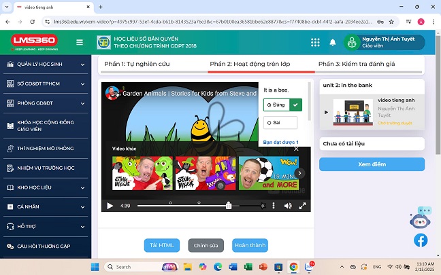
Task: Open the teacher profile avatar icon
Action: tap(352, 43)
